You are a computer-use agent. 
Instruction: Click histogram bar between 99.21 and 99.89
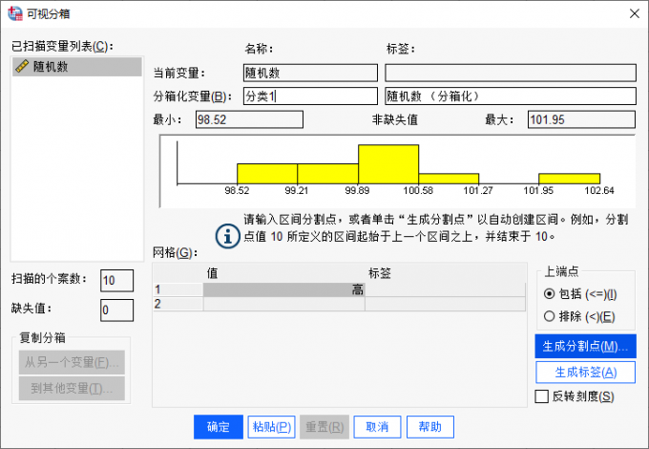(327, 174)
